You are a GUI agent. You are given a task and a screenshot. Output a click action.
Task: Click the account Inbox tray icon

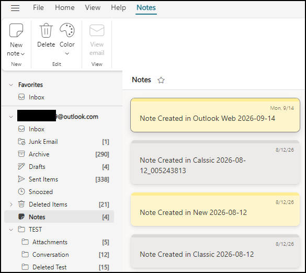pyautogui.click(x=21, y=129)
